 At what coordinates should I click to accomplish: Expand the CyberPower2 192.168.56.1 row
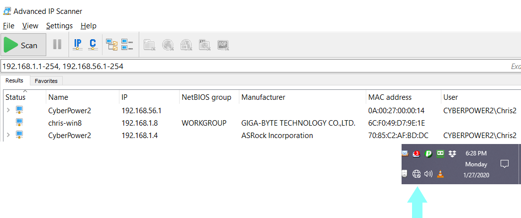click(x=8, y=110)
